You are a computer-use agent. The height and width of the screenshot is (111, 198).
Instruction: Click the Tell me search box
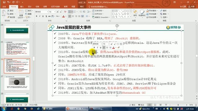(98, 7)
